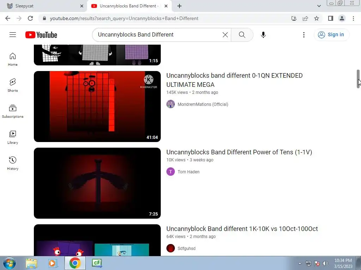361x270 pixels.
Task: Sign in to YouTube
Action: [331, 35]
